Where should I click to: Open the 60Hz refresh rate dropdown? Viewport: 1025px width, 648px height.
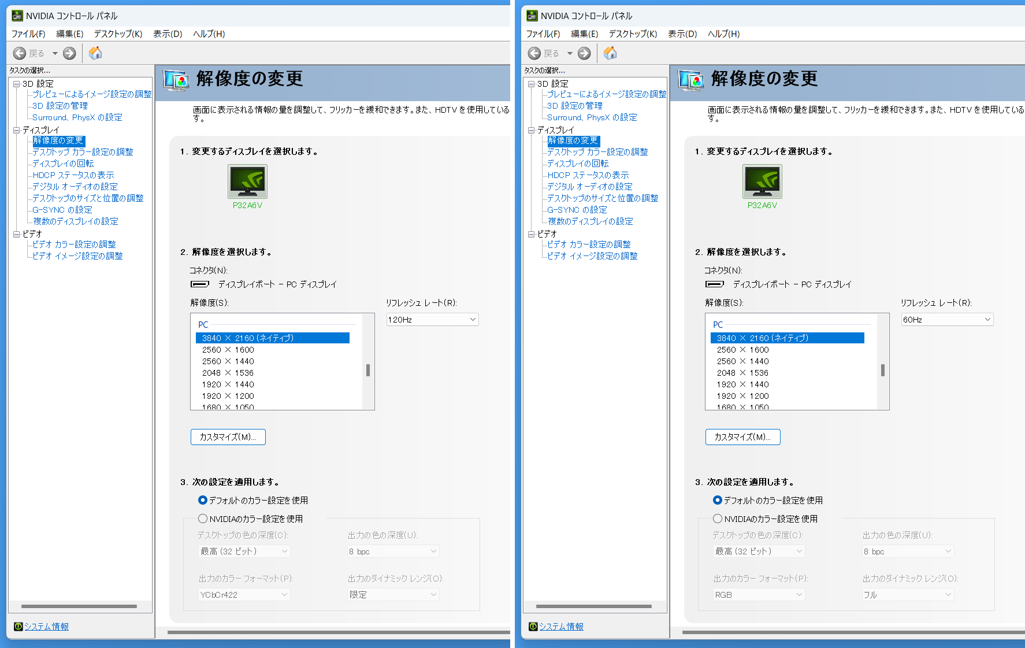coord(947,320)
